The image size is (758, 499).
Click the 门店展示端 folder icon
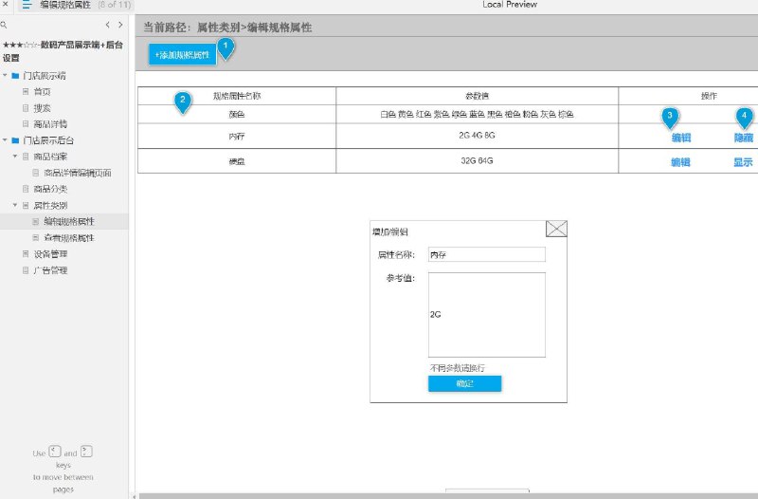pyautogui.click(x=15, y=76)
